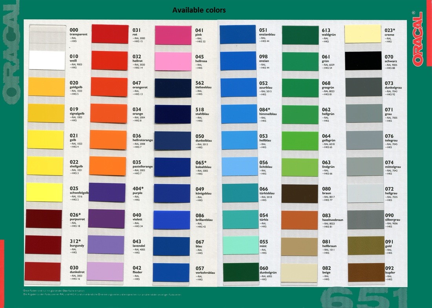
Task: Select the 043 lavendel swatch
Action: 106,245
